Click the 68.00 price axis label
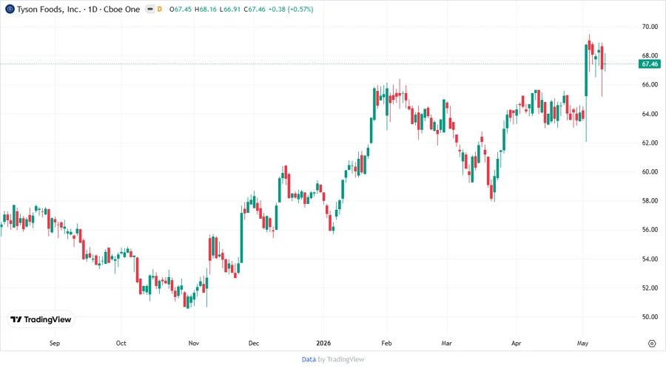Image resolution: width=666 pixels, height=368 pixels. point(650,55)
